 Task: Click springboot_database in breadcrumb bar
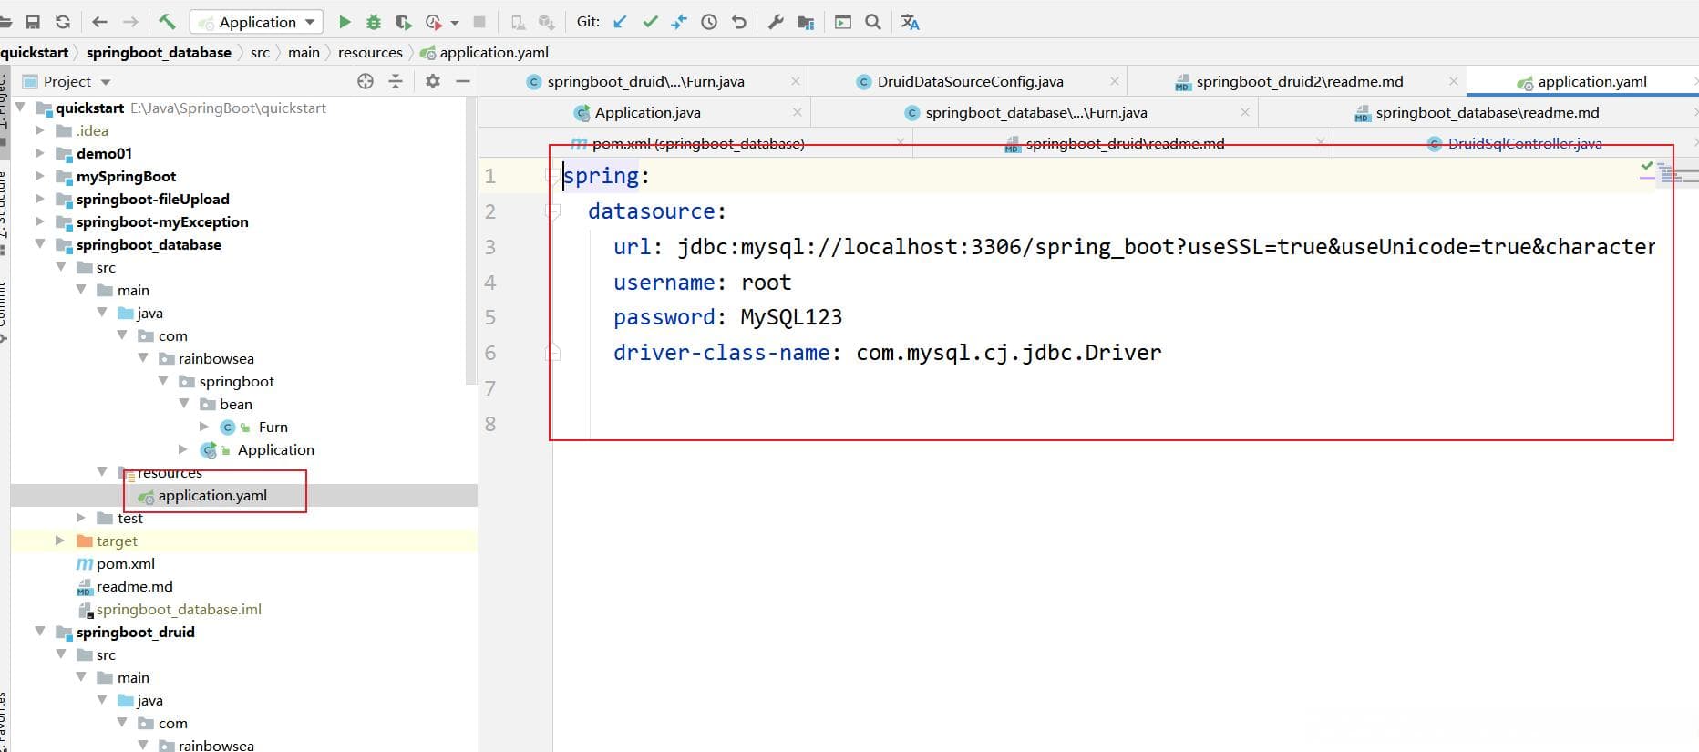(159, 52)
